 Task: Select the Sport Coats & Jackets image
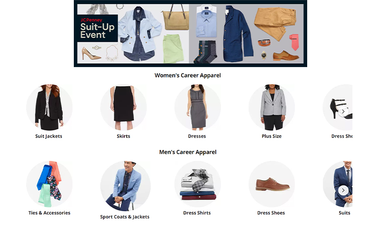tap(125, 186)
